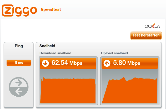Click the 5.80 Mbps upload result bar
The width and height of the screenshot is (166, 109).
pos(130,63)
